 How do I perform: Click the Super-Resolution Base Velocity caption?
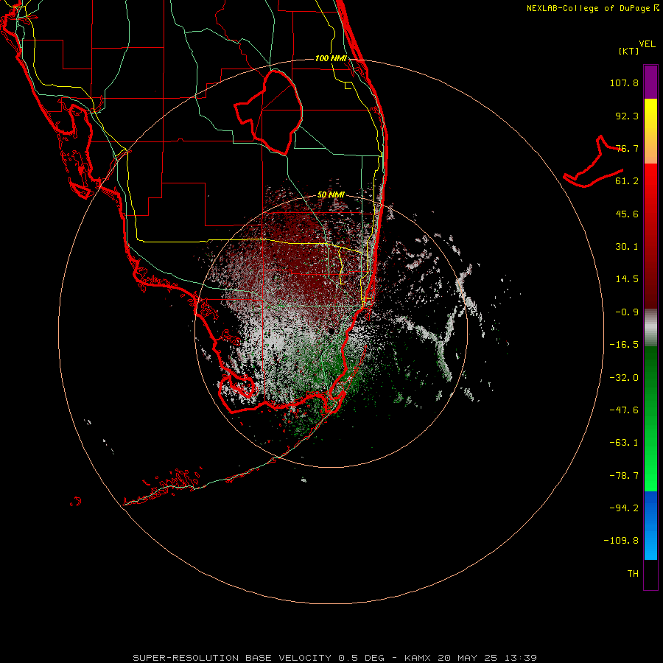335,658
